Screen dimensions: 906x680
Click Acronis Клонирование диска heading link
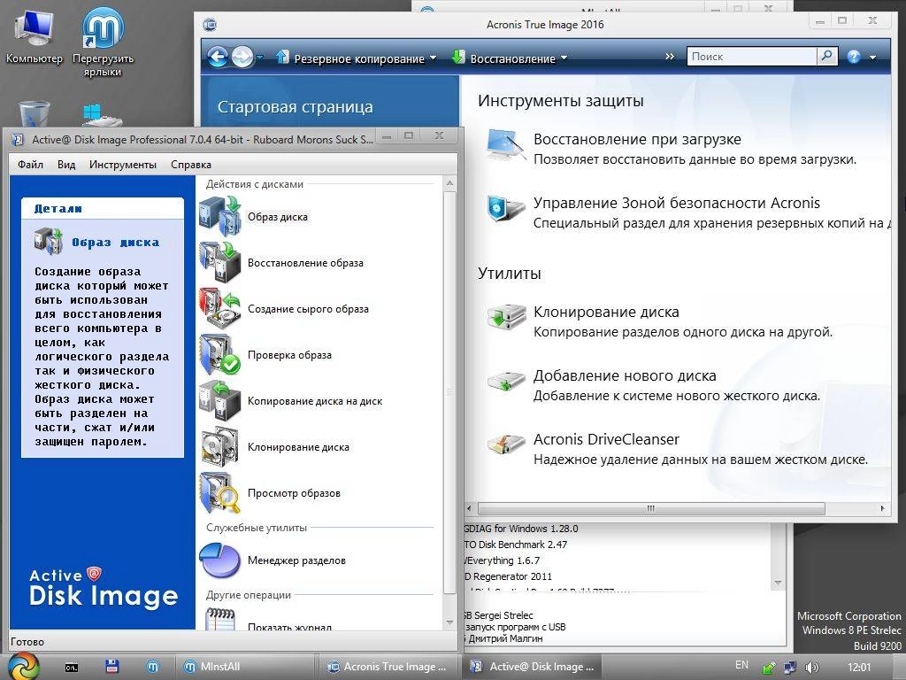tap(606, 312)
